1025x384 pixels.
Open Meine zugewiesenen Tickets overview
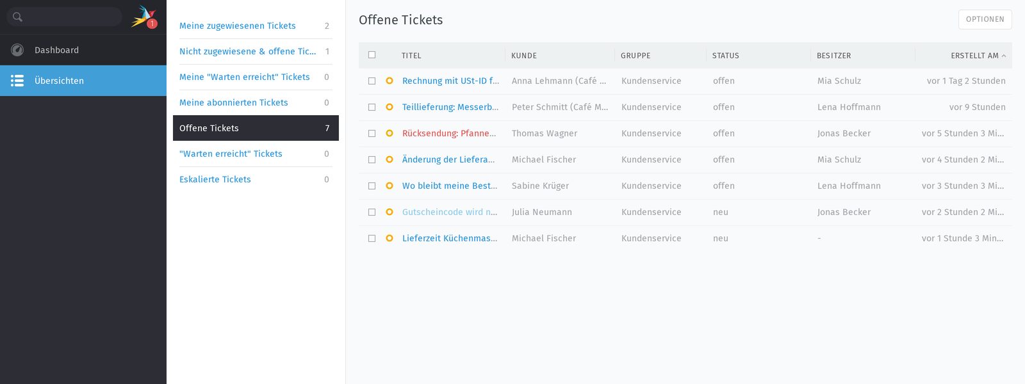256,26
